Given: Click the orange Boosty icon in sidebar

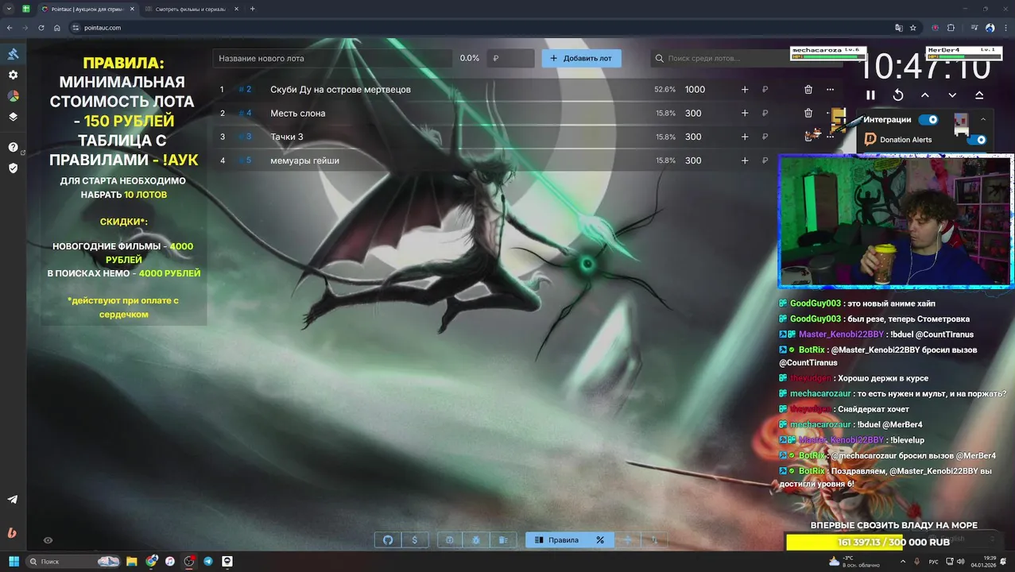Looking at the screenshot, I should (x=13, y=533).
